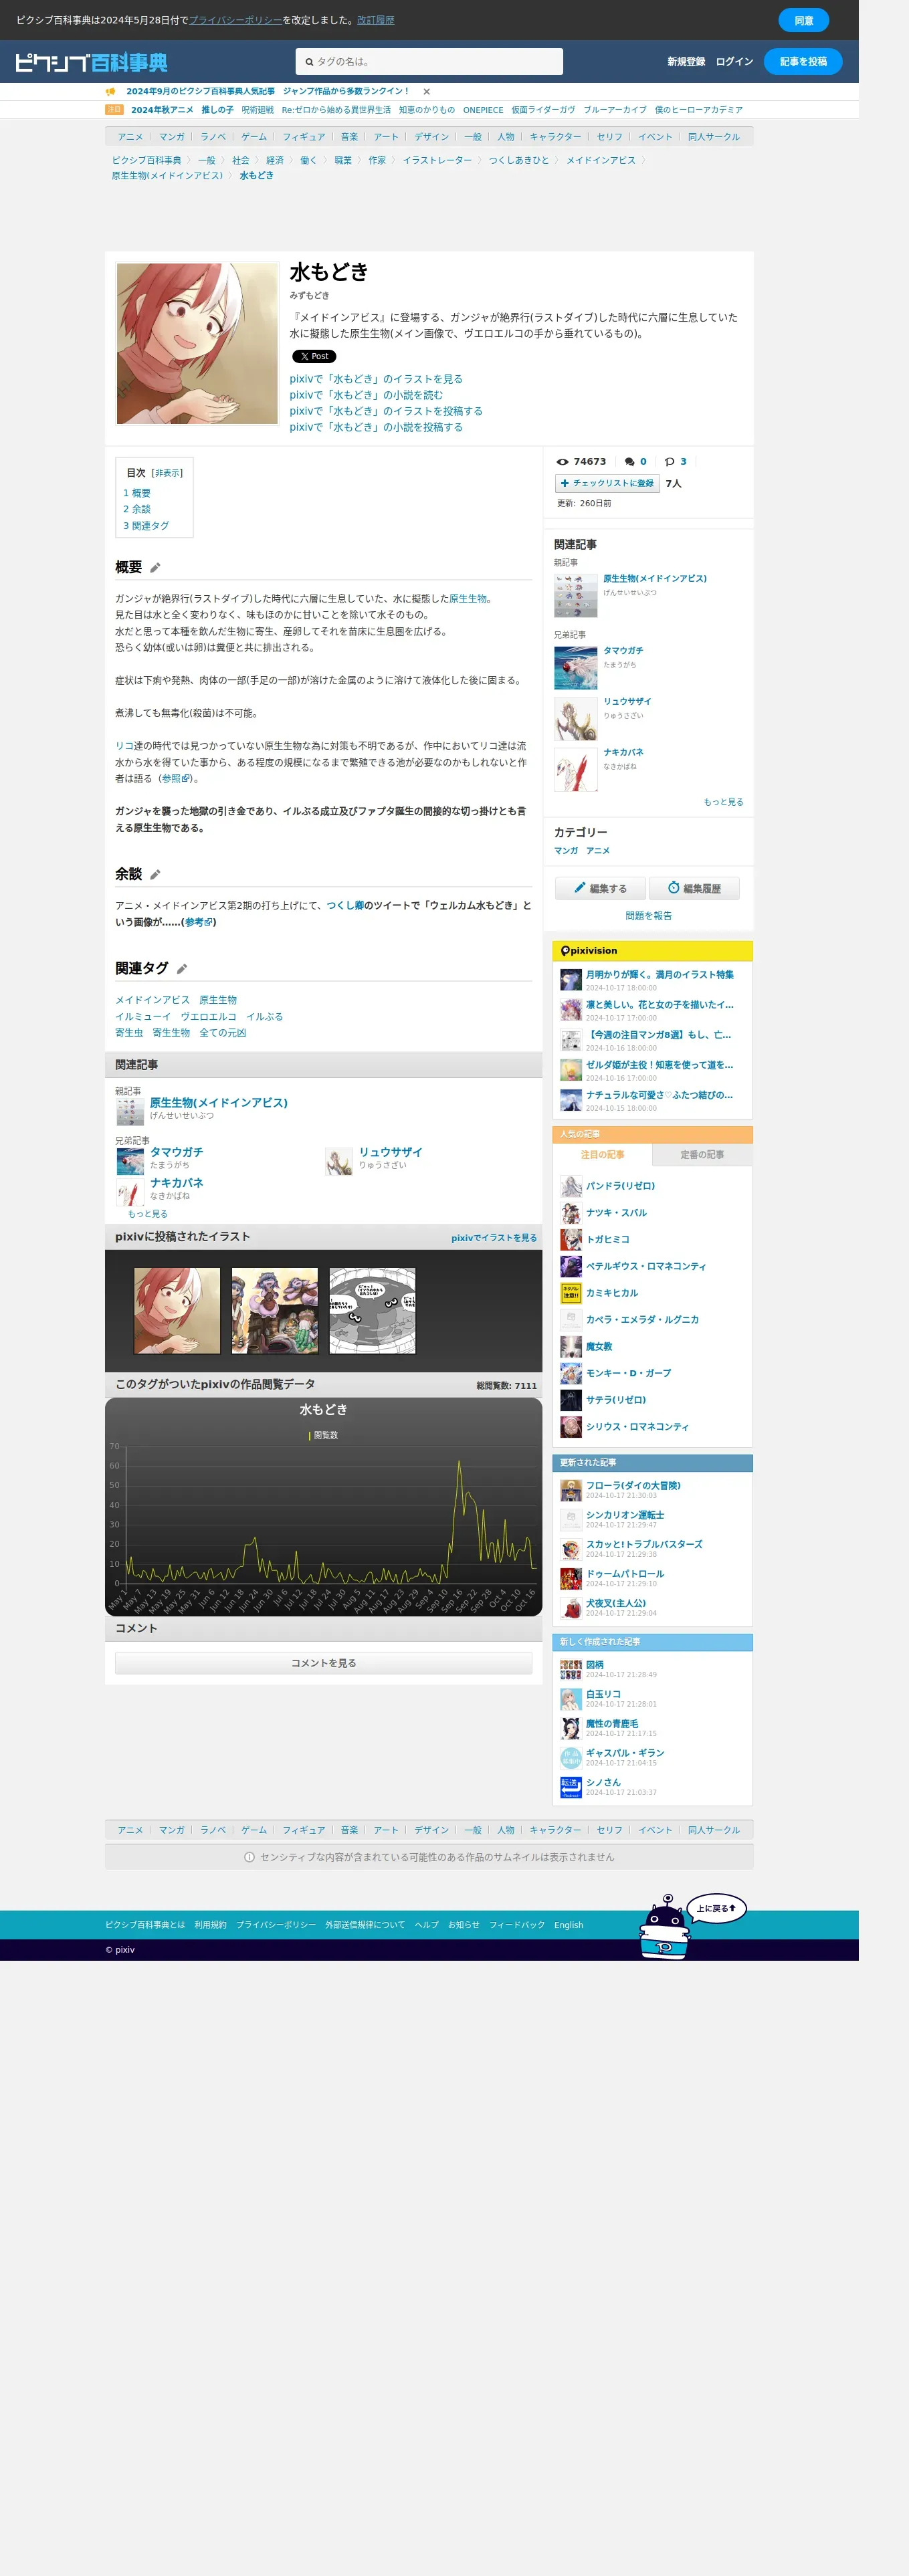Open the third monochrome manga thumbnail
This screenshot has width=909, height=2576.
[x=372, y=1311]
